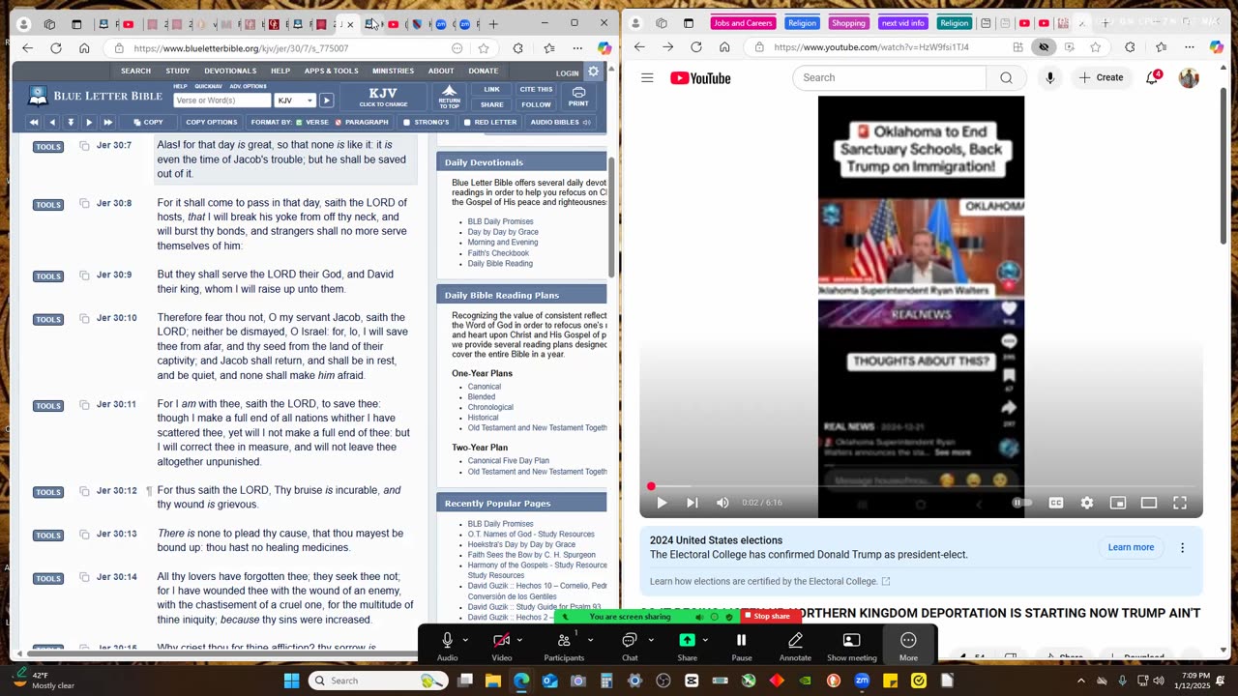Select Paragraph format option
This screenshot has width=1238, height=696.
coord(361,123)
